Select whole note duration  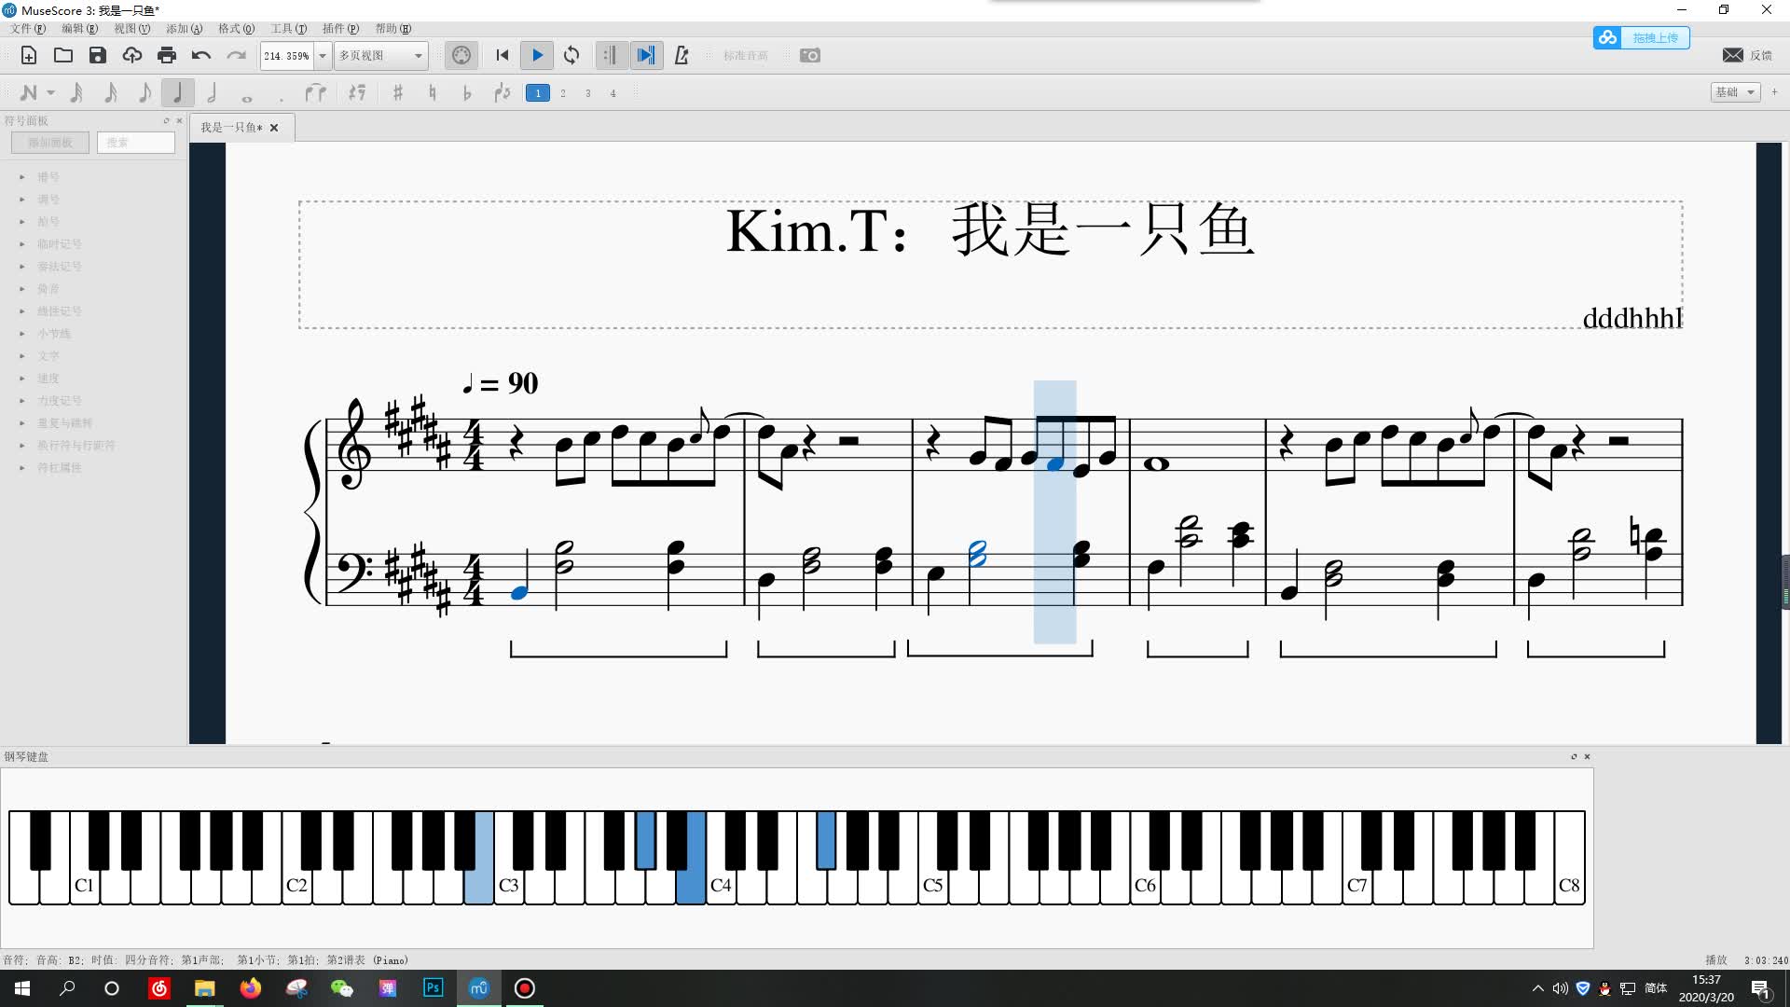coord(246,97)
